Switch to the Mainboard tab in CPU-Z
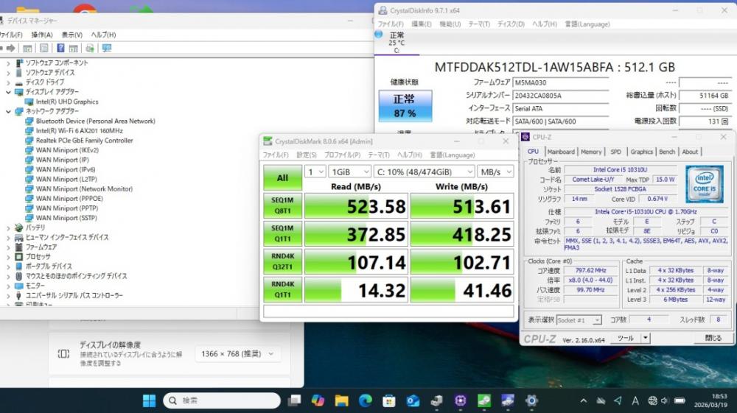The height and width of the screenshot is (413, 737). tap(561, 152)
